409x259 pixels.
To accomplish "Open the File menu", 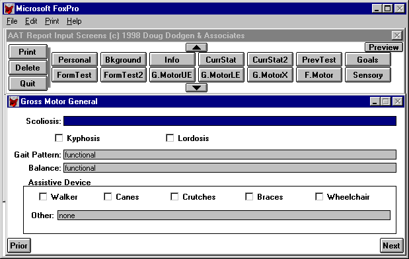I will 12,21.
